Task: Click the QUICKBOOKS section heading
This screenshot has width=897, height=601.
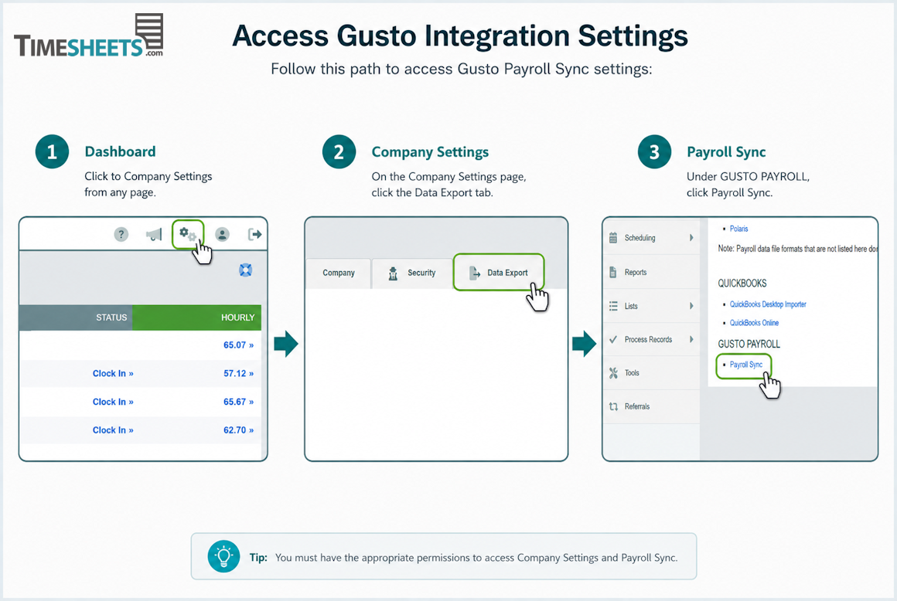Action: pos(742,284)
